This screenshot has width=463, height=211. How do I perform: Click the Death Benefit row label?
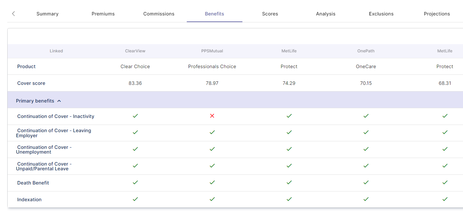point(33,183)
